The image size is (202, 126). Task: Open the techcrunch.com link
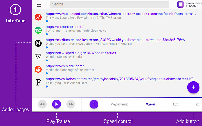pyautogui.click(x=65, y=27)
